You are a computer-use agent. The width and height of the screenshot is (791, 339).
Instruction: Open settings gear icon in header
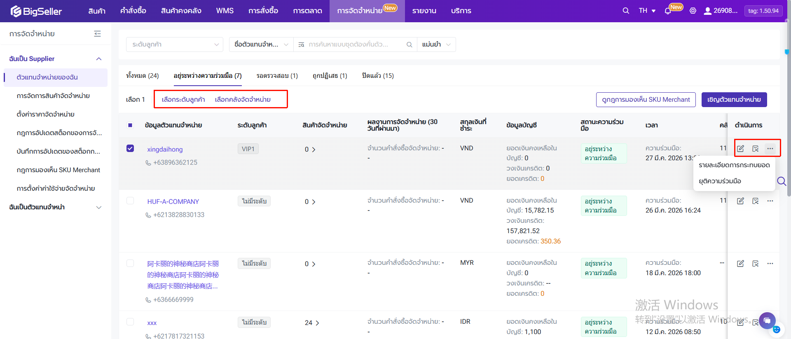(693, 11)
